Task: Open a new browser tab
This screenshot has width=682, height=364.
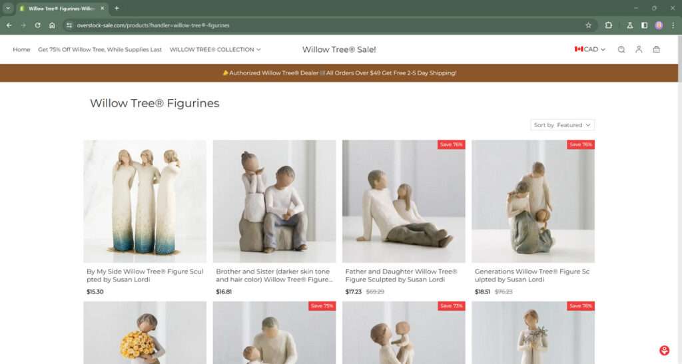Action: pyautogui.click(x=117, y=8)
